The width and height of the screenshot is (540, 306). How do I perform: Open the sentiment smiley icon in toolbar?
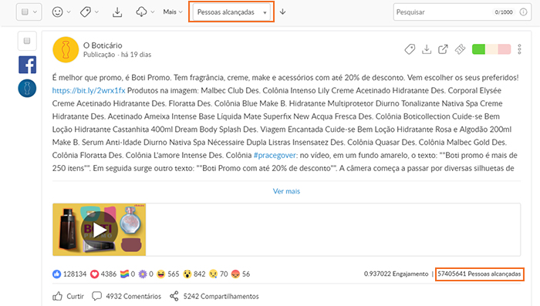tap(58, 12)
